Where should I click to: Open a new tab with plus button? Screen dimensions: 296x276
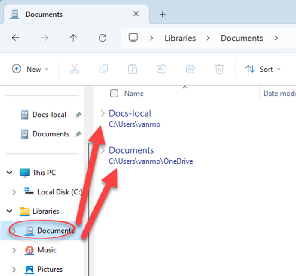point(162,14)
